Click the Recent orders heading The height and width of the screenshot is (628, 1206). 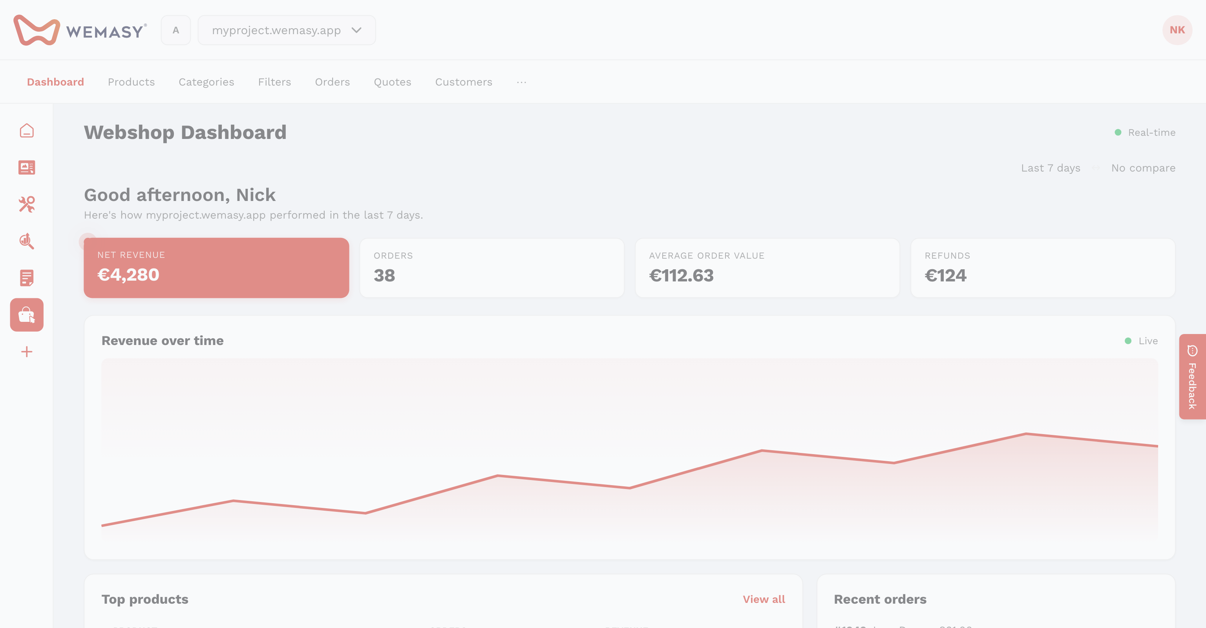[880, 599]
